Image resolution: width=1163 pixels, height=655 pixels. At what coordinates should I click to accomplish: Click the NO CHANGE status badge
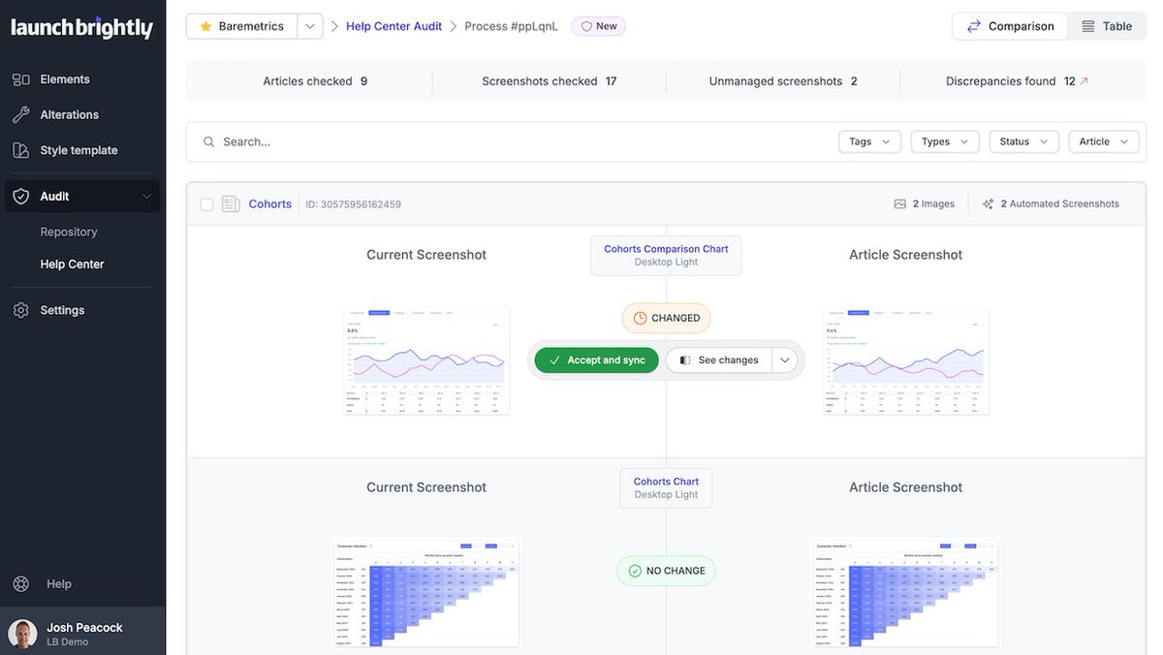(x=666, y=571)
